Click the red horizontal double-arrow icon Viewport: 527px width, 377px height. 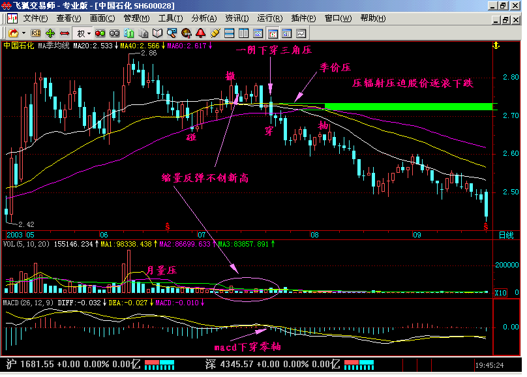[64, 33]
